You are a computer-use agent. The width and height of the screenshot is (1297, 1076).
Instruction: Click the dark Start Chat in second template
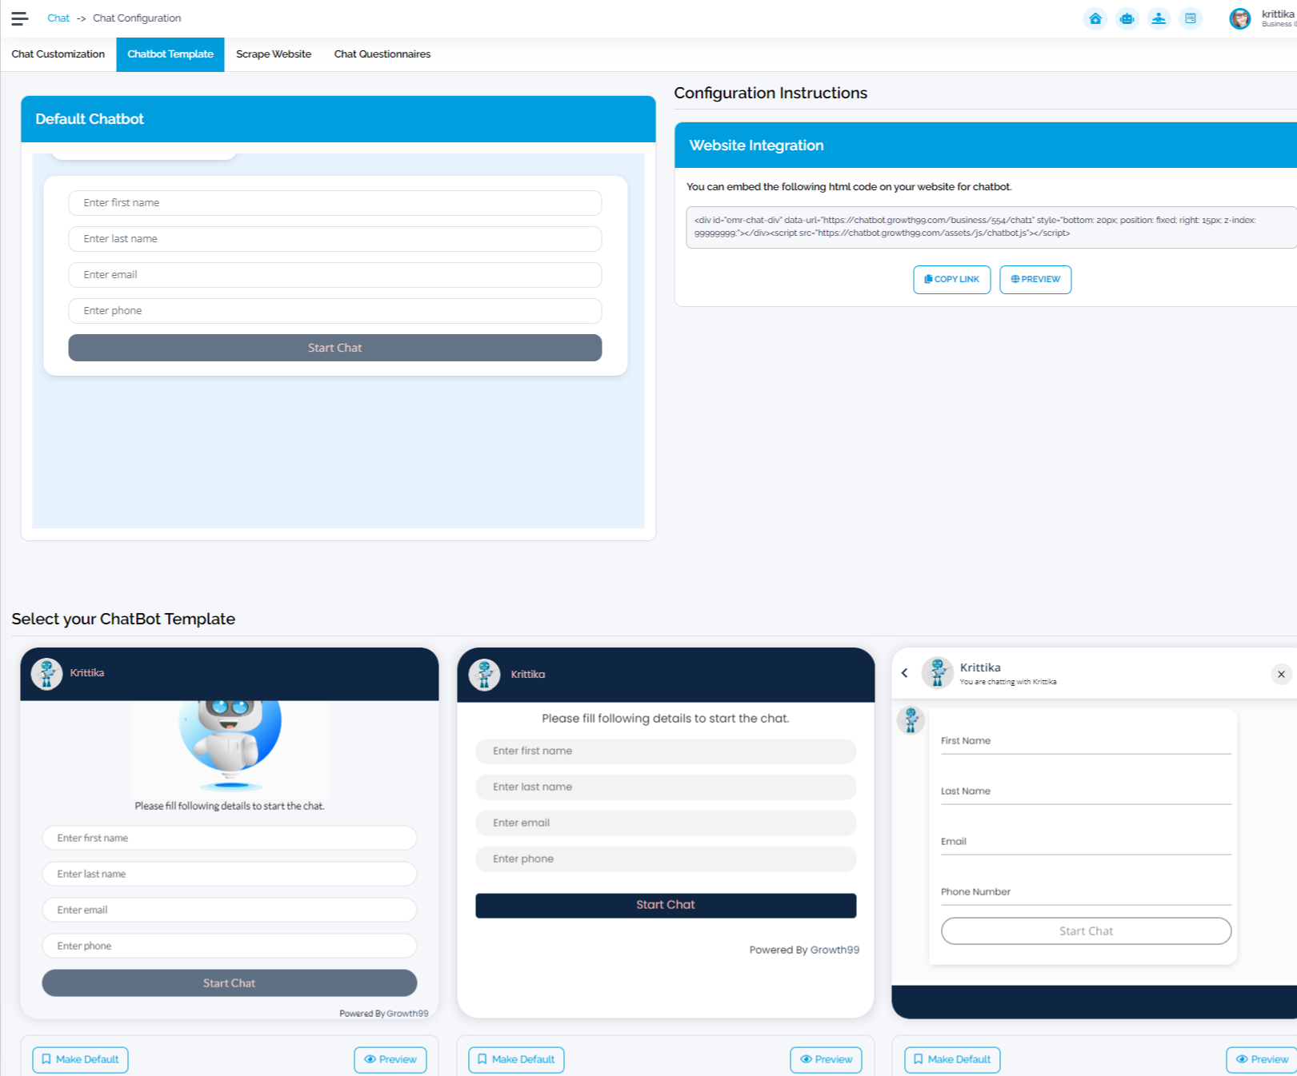666,906
